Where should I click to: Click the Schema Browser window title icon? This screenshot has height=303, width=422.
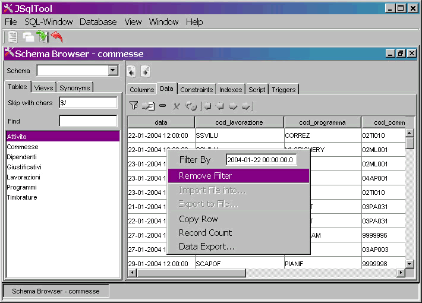[x=10, y=52]
